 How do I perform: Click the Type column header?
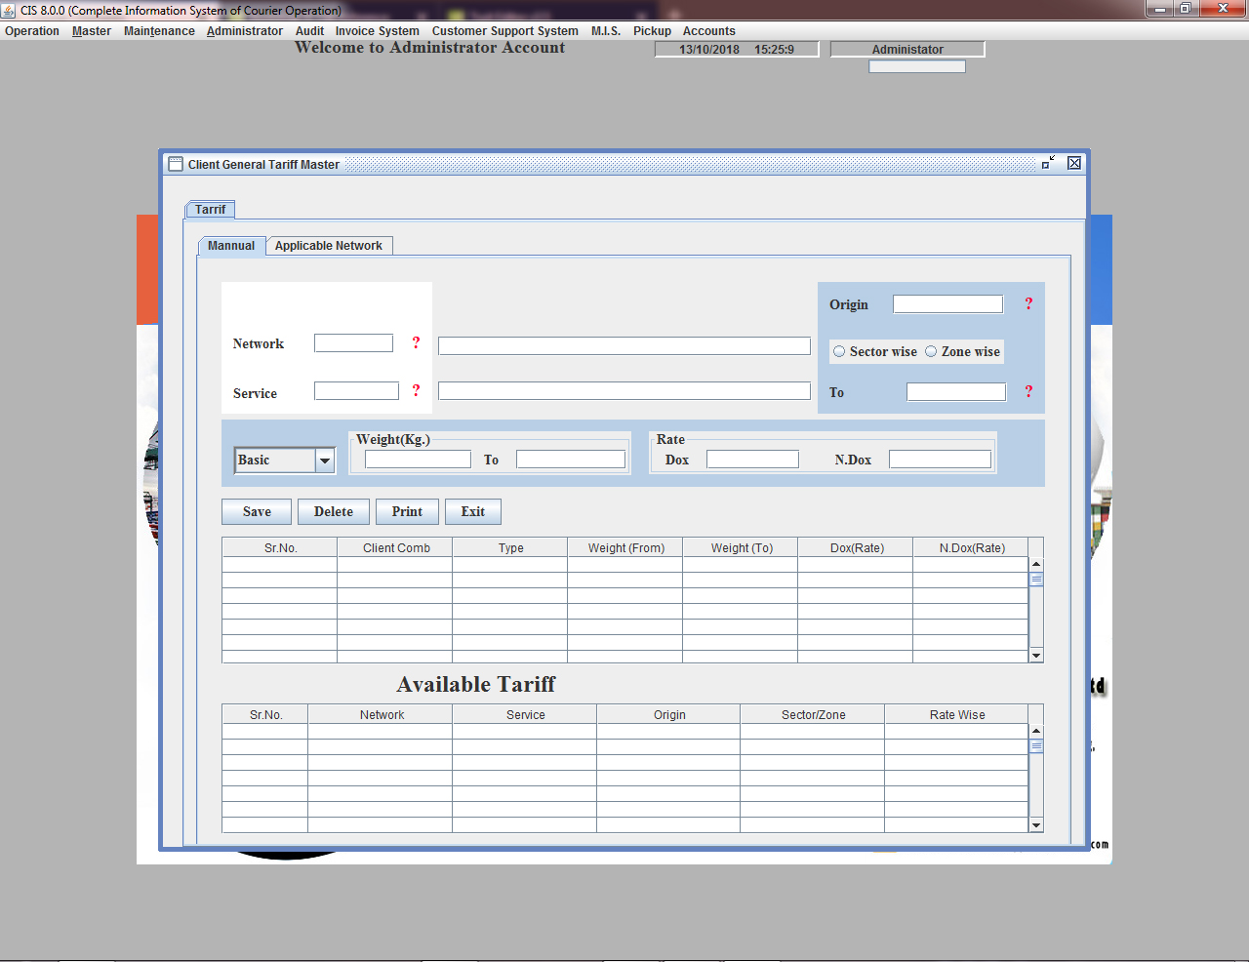pos(510,548)
